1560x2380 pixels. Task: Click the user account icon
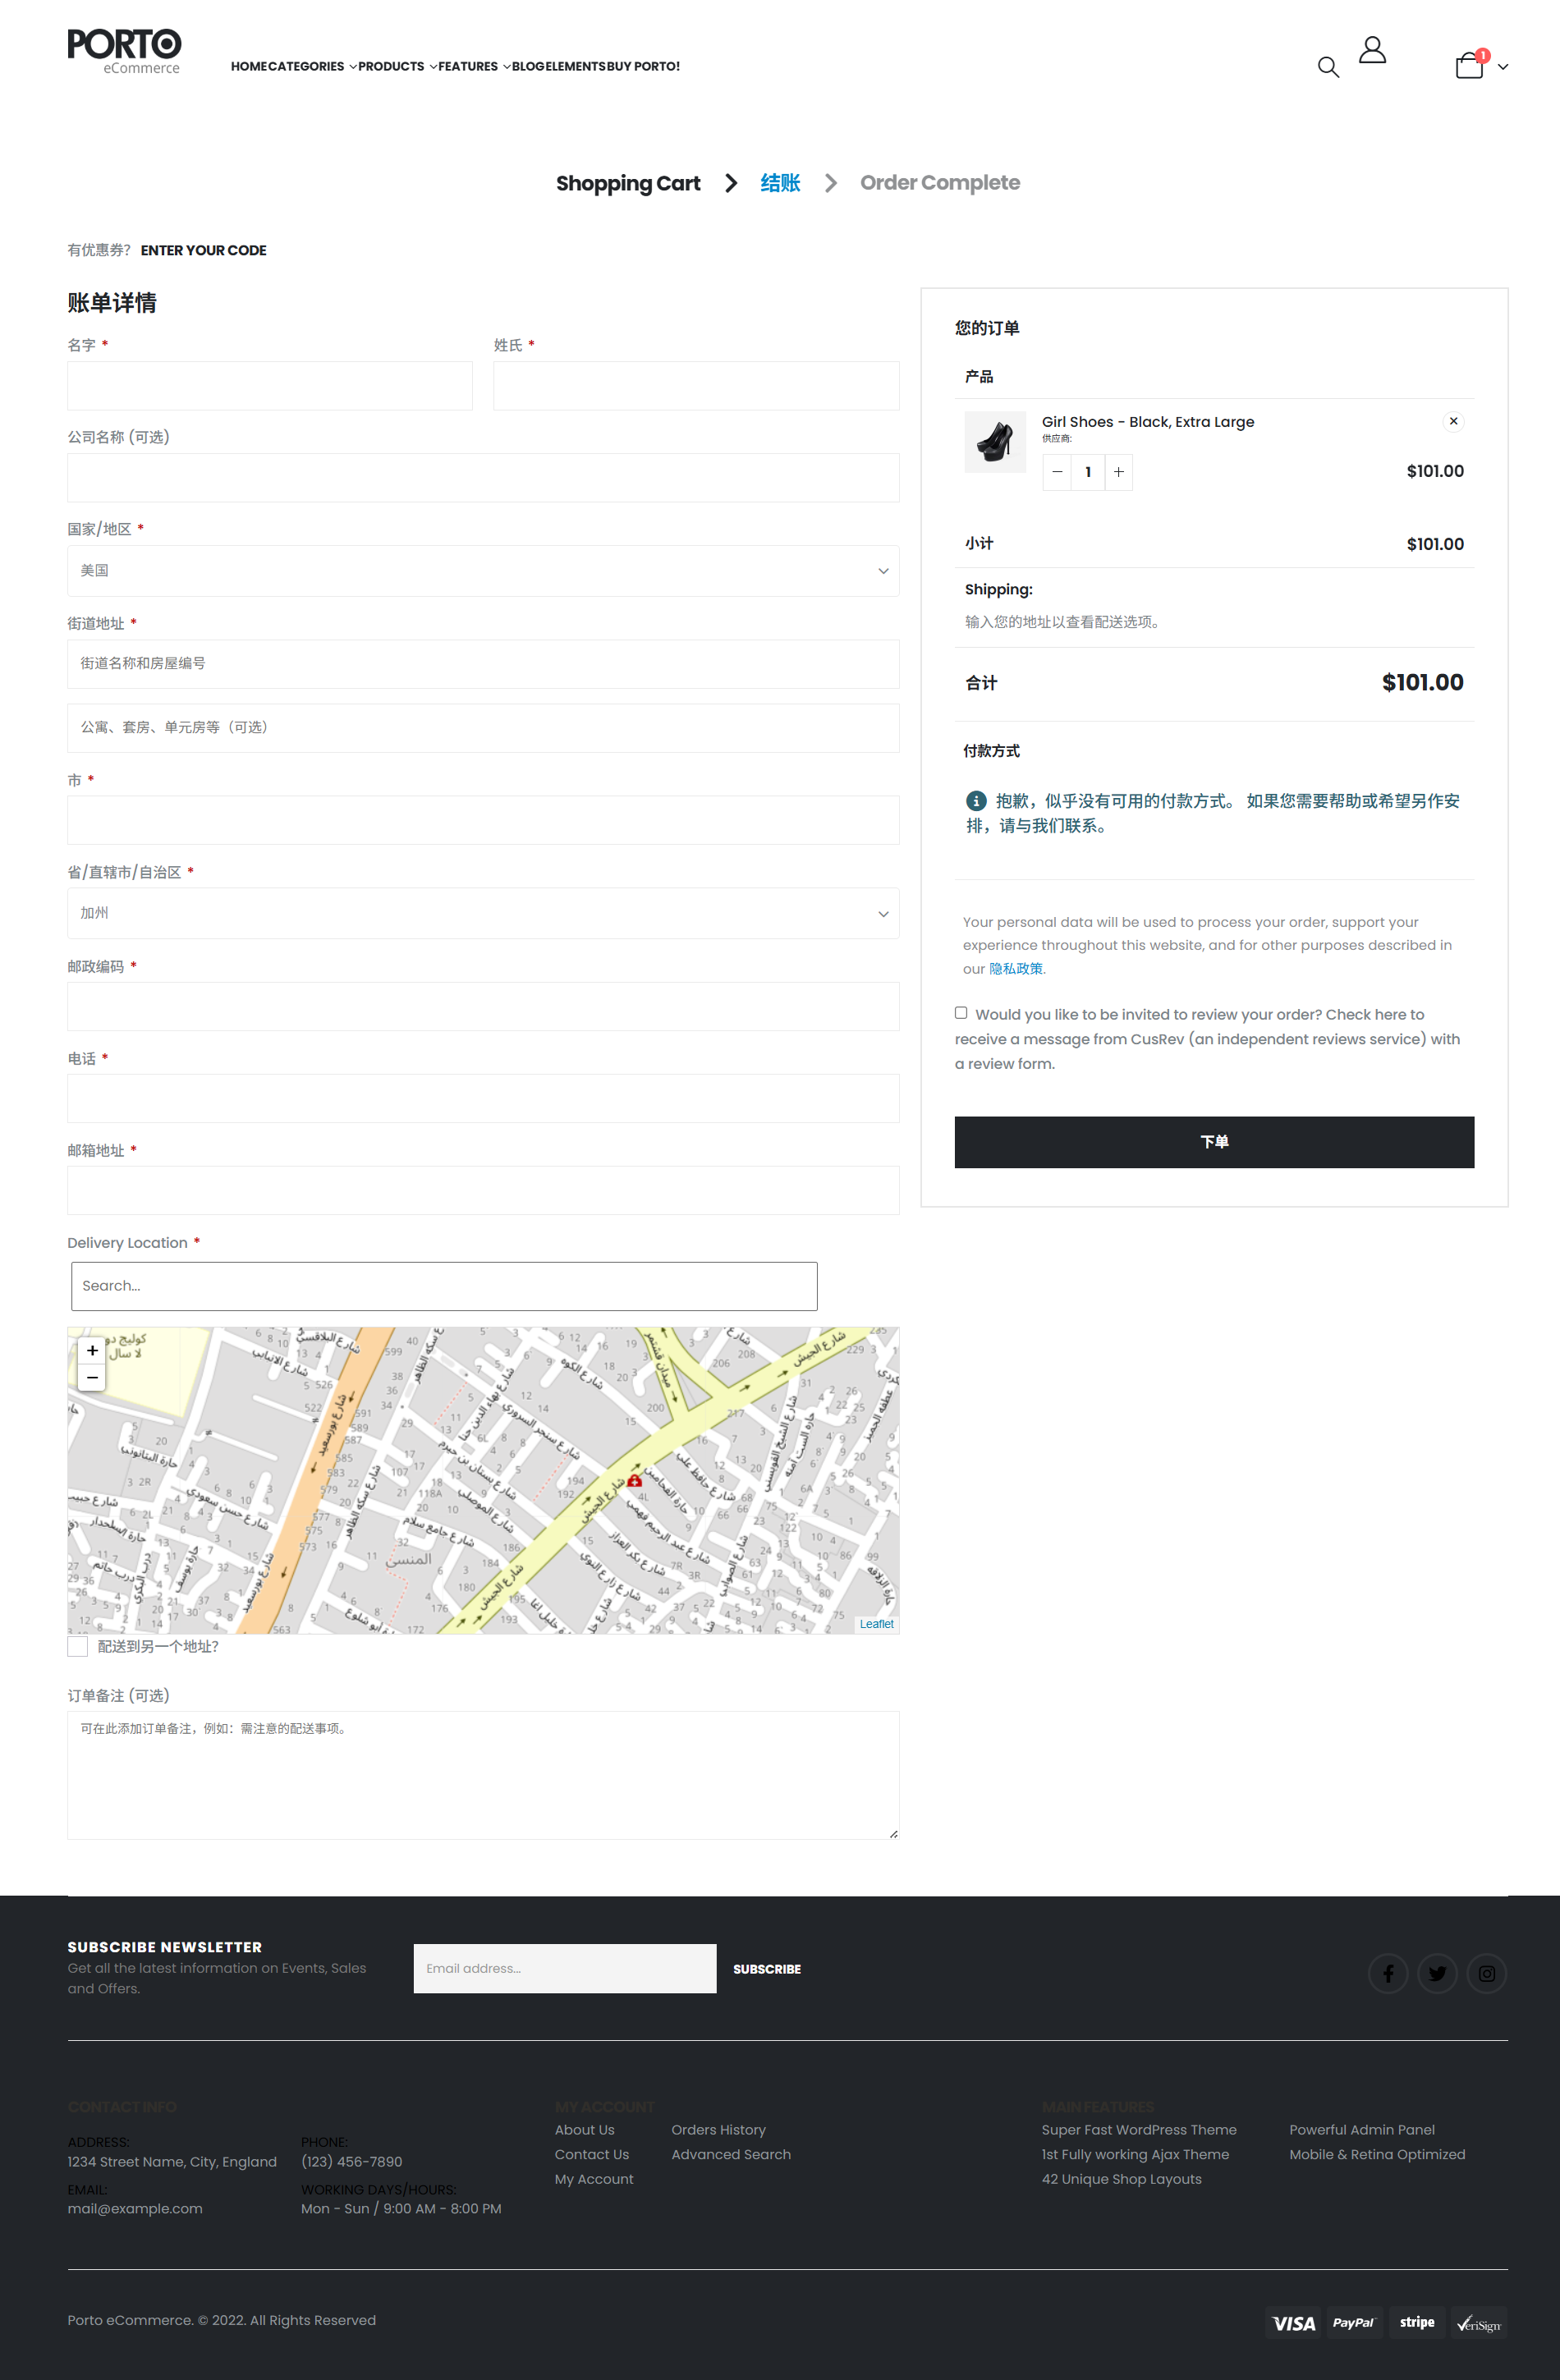pos(1372,50)
